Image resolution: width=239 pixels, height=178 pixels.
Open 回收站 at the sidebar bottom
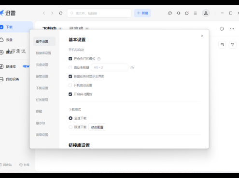point(6,165)
